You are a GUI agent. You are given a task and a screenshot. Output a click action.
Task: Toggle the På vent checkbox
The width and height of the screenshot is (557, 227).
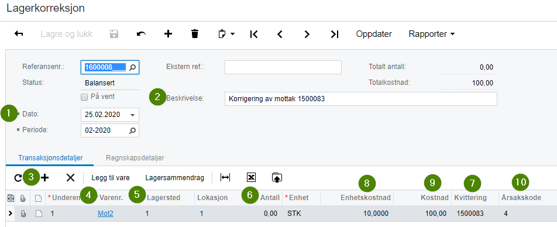(x=84, y=97)
